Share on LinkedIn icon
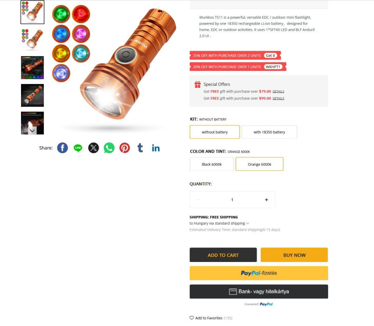Image resolution: width=374 pixels, height=326 pixels. tap(156, 148)
